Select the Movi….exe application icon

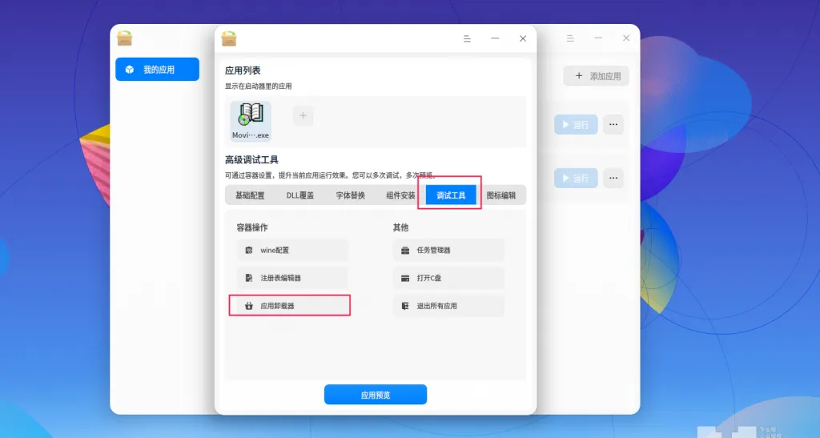251,121
